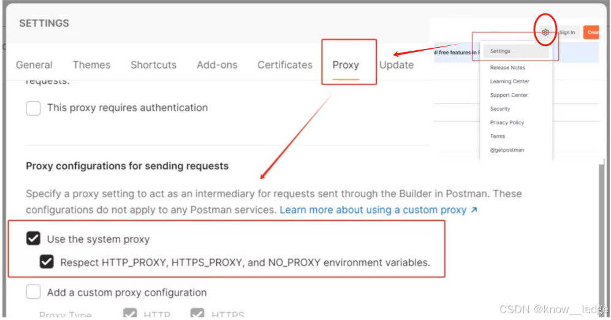The height and width of the screenshot is (320, 611).
Task: Uncheck 'Use the system proxy'
Action: click(33, 239)
